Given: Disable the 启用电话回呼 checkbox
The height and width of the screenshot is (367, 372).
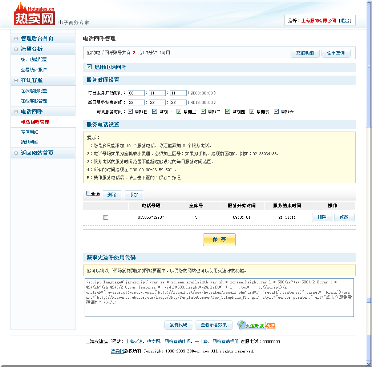Looking at the screenshot, I should point(89,67).
